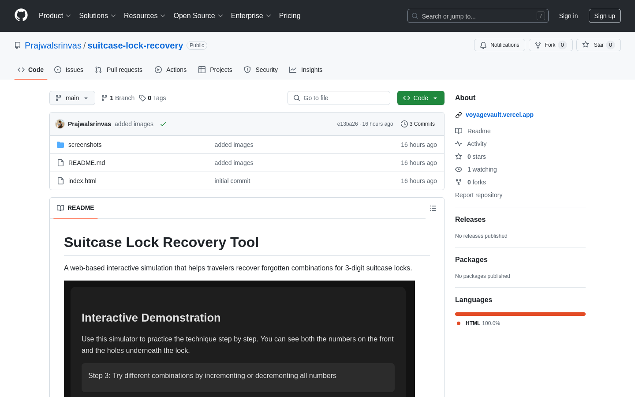This screenshot has width=635, height=397.
Task: Open the README.md file
Action: point(87,163)
